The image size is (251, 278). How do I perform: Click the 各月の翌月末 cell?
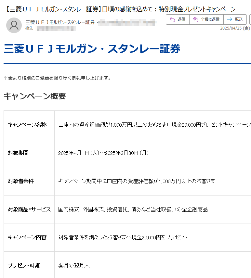pos(153,265)
